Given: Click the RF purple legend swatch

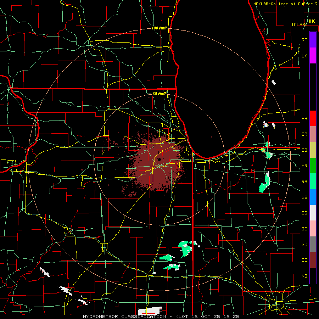Looking at the screenshot, I should (x=313, y=40).
